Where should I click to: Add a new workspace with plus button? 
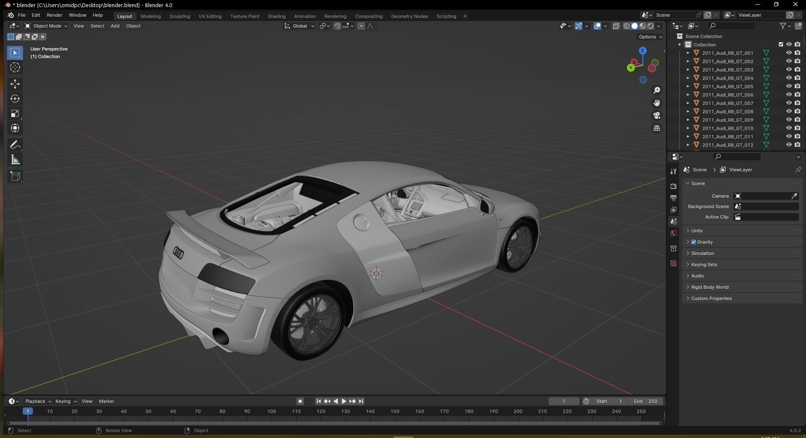[465, 16]
